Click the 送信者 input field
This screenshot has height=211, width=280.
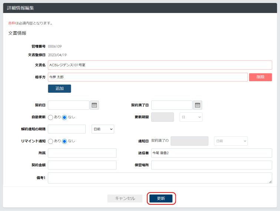[211, 153]
